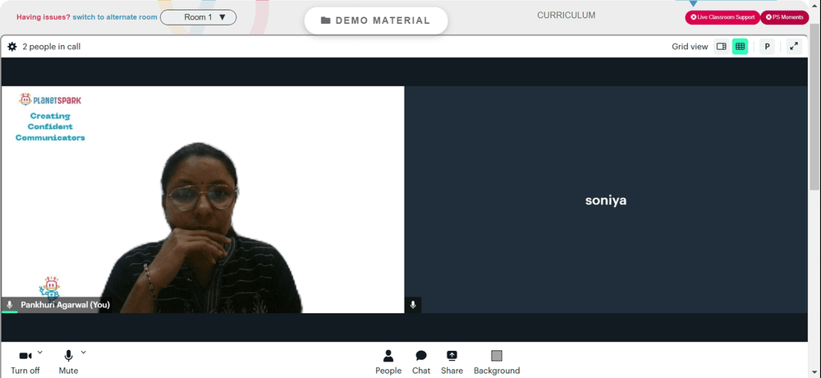Click the PS Moments button
The image size is (821, 378).
pyautogui.click(x=784, y=17)
